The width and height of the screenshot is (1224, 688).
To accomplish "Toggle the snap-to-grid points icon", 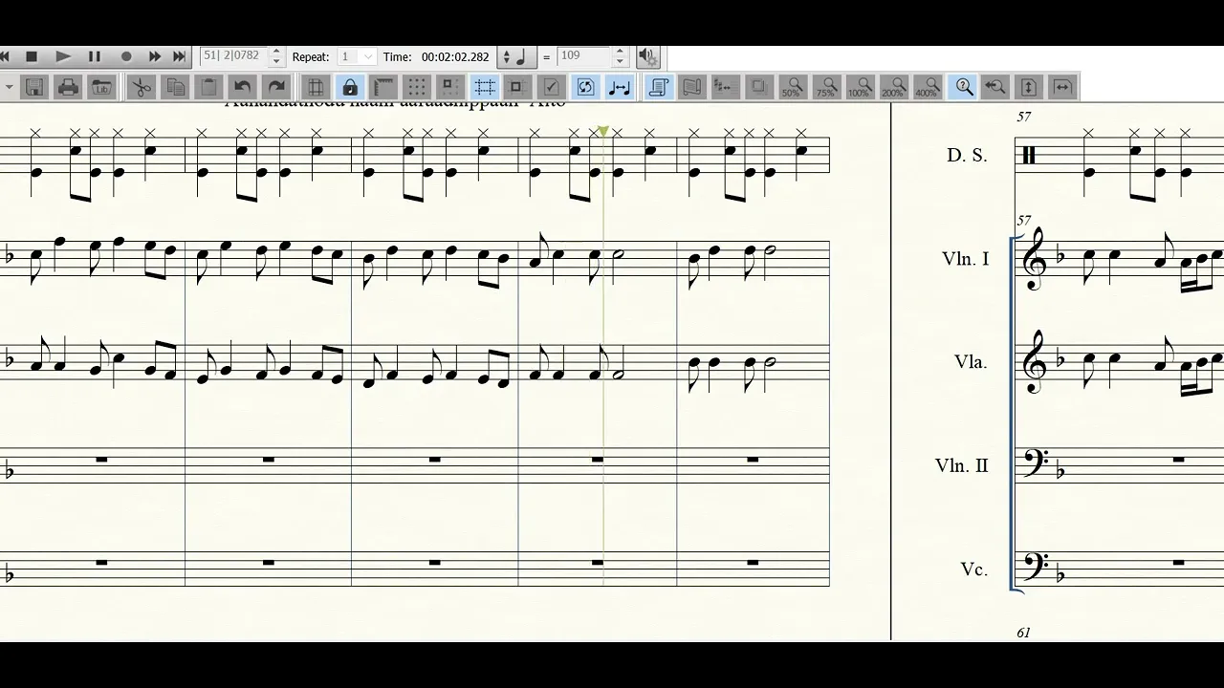I will pos(450,87).
